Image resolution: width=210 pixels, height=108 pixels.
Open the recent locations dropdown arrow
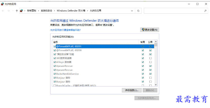[x=13, y=11]
